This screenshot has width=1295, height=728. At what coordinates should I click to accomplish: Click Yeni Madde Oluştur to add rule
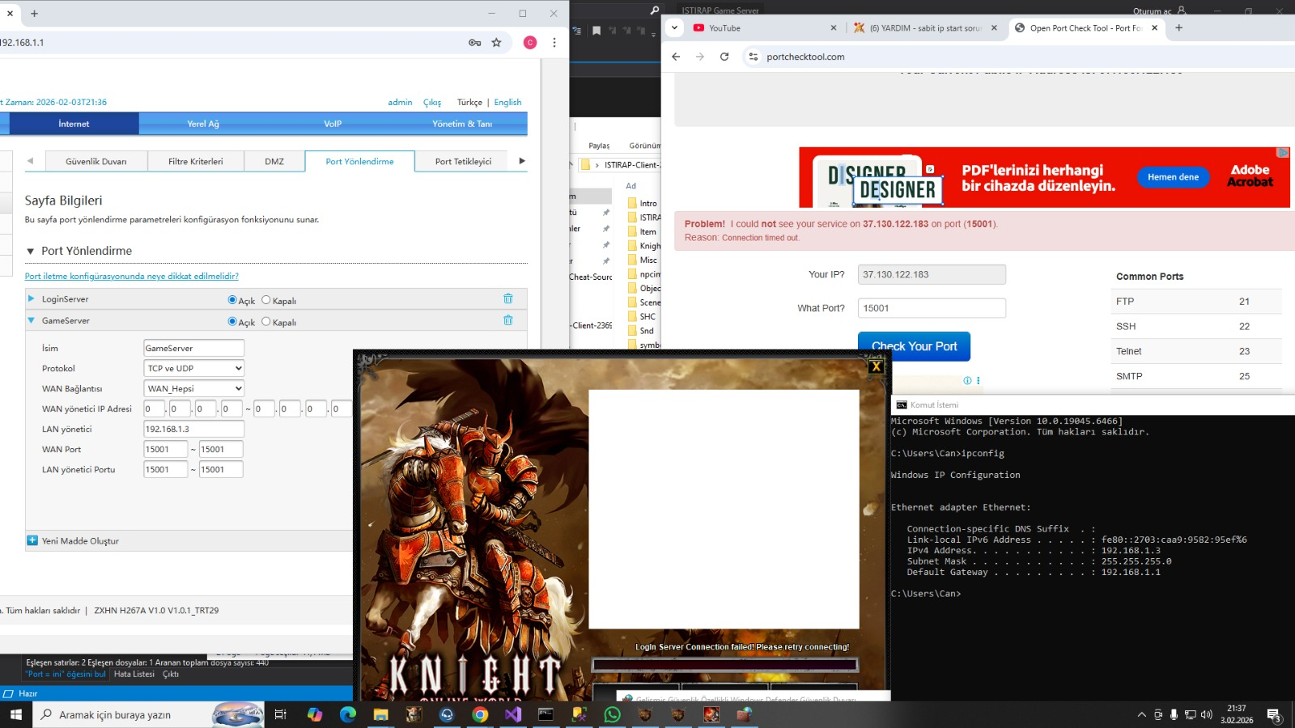[80, 541]
